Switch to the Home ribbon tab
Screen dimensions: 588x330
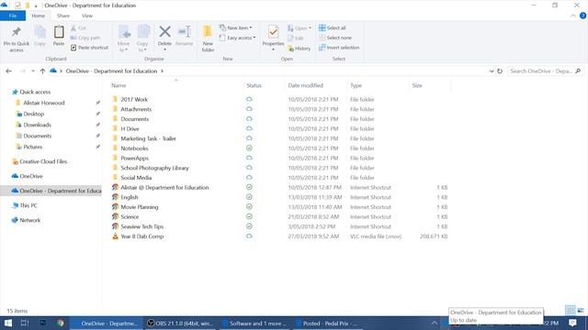point(38,16)
